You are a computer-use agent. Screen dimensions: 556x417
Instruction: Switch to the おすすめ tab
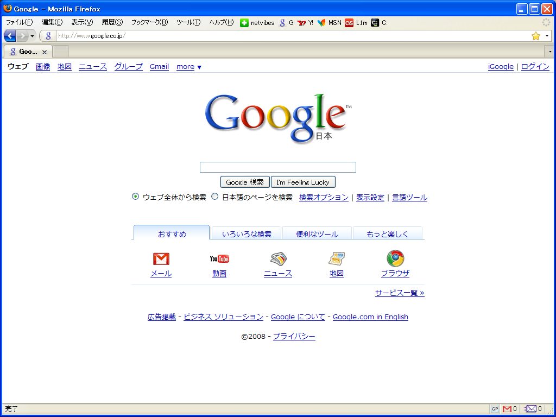coord(172,233)
